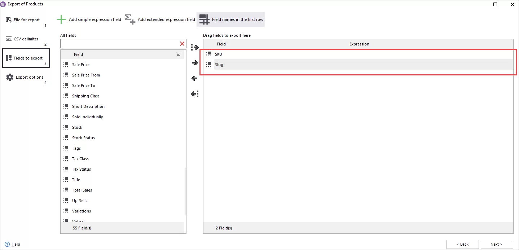Image resolution: width=519 pixels, height=250 pixels.
Task: Click the Back button
Action: tap(462, 244)
